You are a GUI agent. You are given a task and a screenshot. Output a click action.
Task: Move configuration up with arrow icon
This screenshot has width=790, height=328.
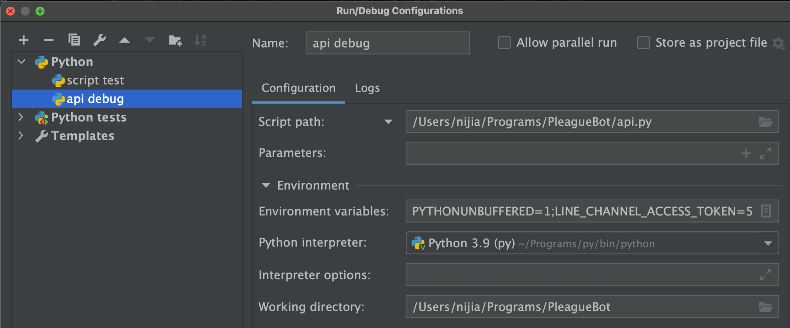(125, 40)
